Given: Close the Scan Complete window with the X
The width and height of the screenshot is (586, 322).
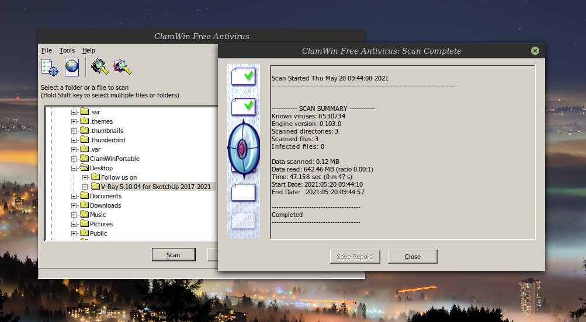Looking at the screenshot, I should (x=535, y=51).
